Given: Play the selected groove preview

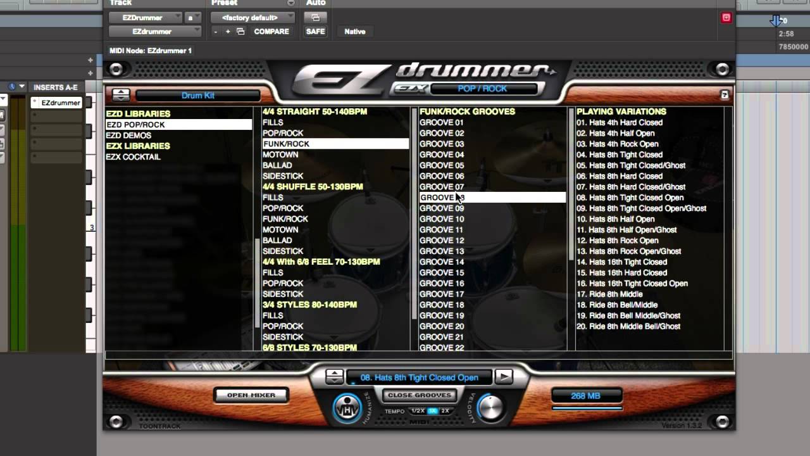Looking at the screenshot, I should point(504,377).
